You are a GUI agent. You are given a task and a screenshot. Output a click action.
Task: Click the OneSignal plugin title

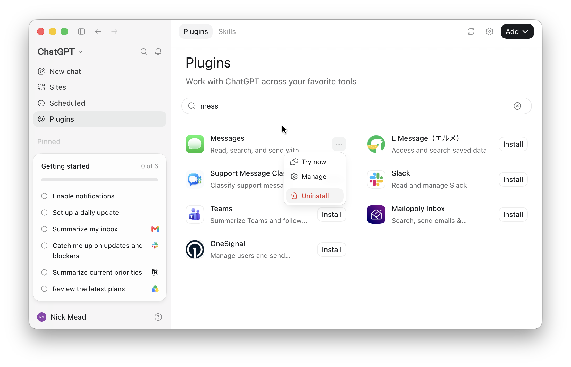point(228,244)
